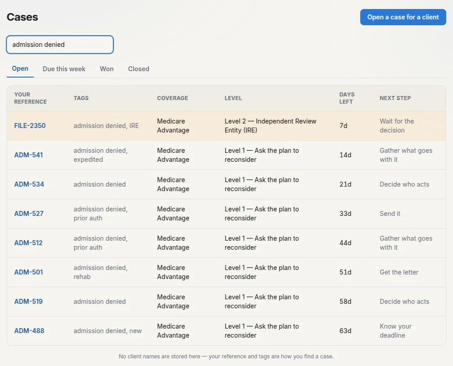Click the '63d' days left value
This screenshot has width=453, height=366.
[345, 331]
